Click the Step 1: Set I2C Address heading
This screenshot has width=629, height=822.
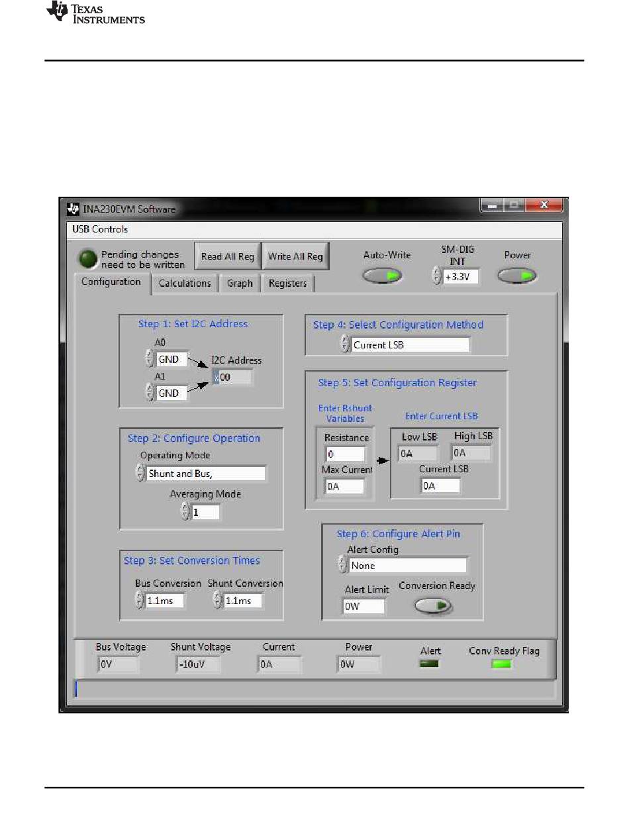click(193, 324)
